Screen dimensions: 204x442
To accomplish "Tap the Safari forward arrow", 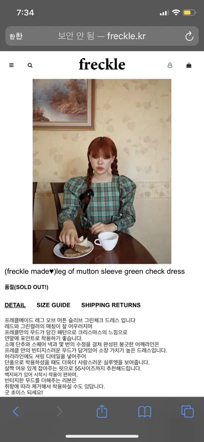I will click(x=59, y=411).
